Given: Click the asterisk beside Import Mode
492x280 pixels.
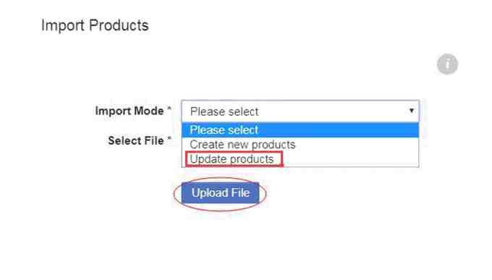Looking at the screenshot, I should 169,109.
